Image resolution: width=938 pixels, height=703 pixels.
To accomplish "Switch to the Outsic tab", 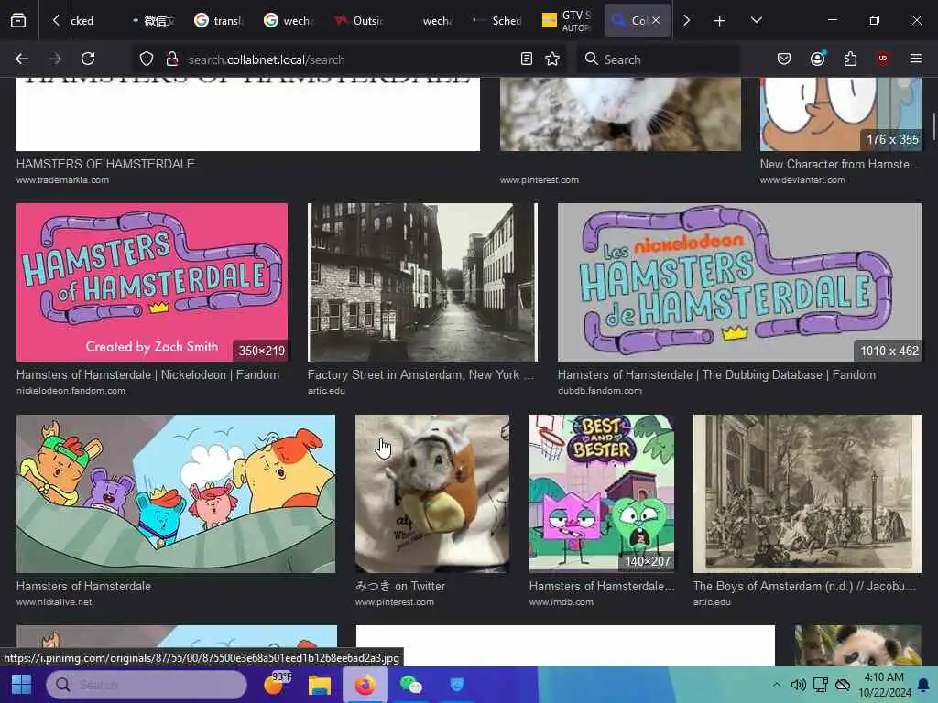I will point(359,21).
